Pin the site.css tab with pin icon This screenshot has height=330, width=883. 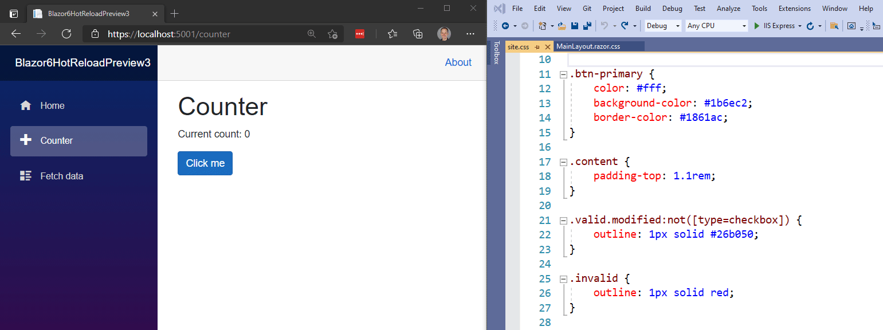click(x=537, y=47)
